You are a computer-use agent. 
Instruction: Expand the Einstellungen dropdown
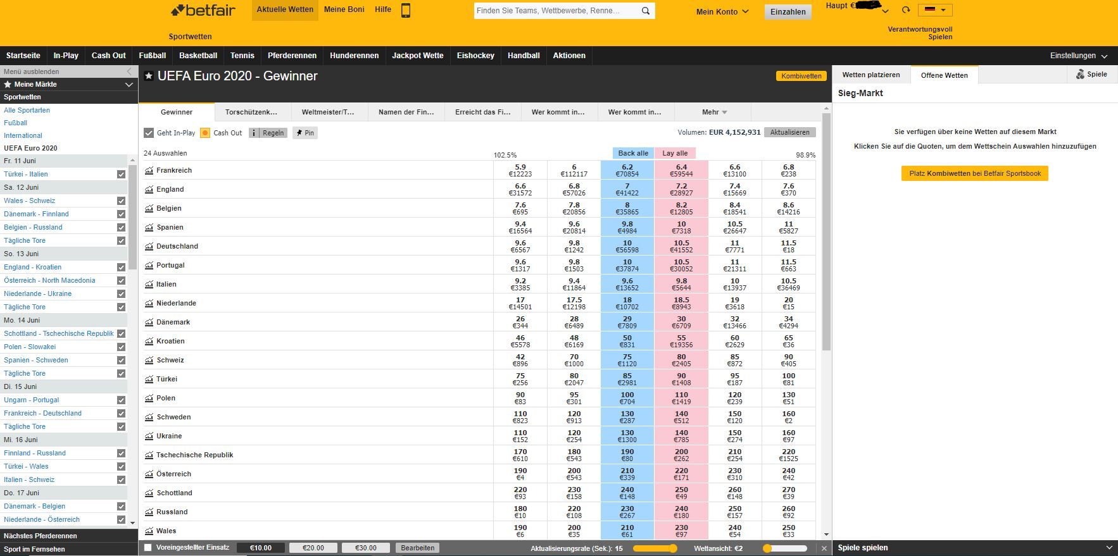pos(1078,56)
